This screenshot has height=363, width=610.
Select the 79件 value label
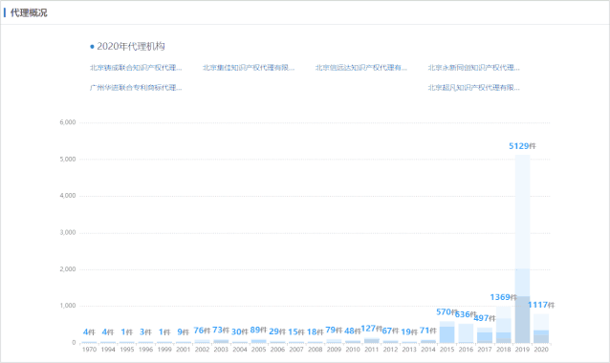coord(334,330)
